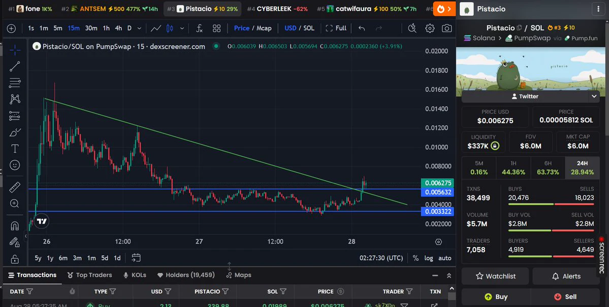
Task: Toggle stay in drawing mode pencil-lock
Action: pyautogui.click(x=15, y=242)
